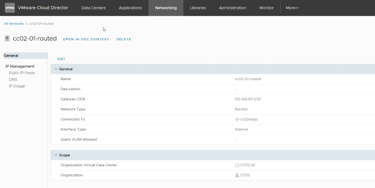The height and width of the screenshot is (188, 375).
Task: Select the mouse cursor position indicator area
Action: click(x=104, y=29)
